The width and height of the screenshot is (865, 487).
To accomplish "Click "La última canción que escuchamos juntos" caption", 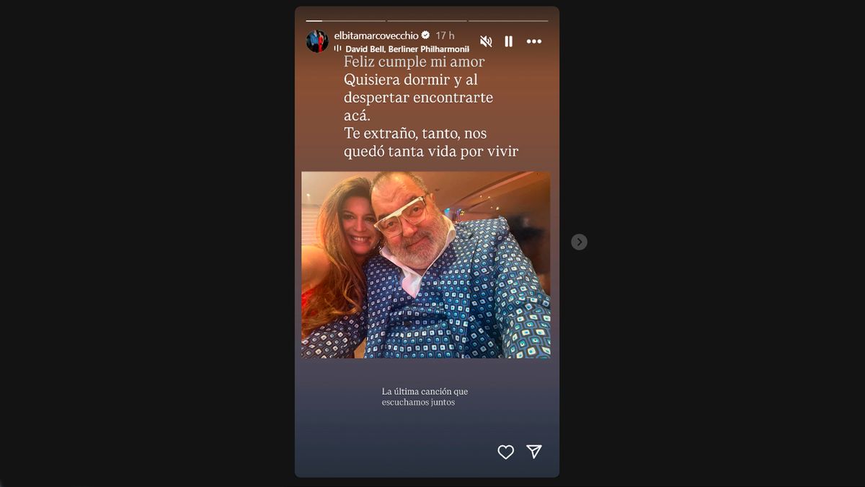I will click(x=425, y=397).
